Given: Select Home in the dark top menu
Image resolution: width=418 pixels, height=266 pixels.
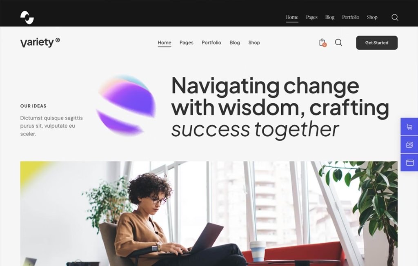Looking at the screenshot, I should point(292,18).
